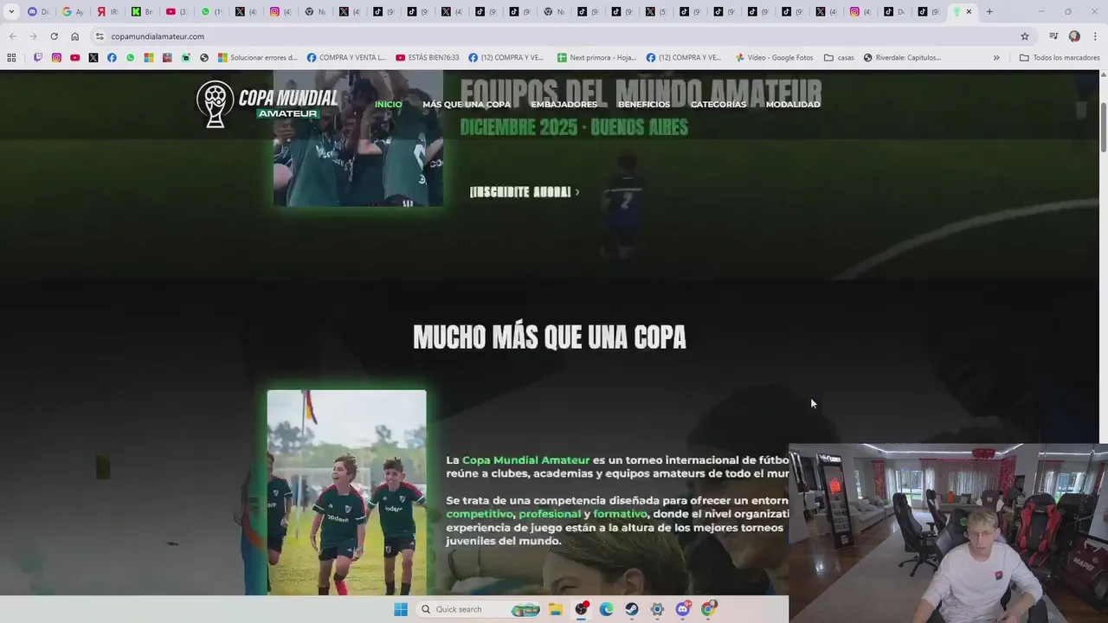This screenshot has width=1108, height=623.
Task: Go forward with the browser forward arrow
Action: (x=33, y=36)
